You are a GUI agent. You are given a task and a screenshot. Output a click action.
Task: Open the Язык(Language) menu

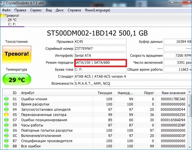point(97,10)
